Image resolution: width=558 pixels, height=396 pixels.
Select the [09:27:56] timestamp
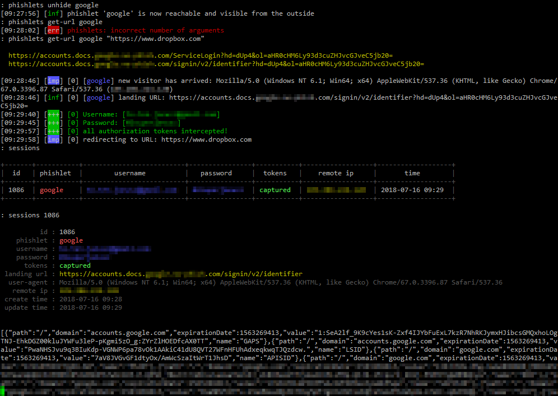20,13
